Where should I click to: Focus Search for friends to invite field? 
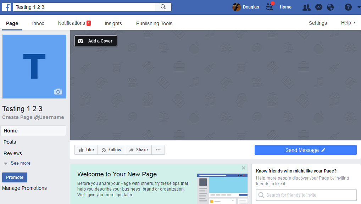click(306, 195)
